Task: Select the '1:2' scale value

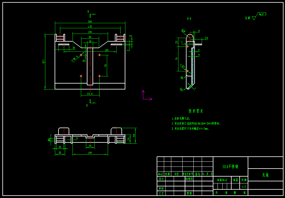Action: (x=244, y=187)
